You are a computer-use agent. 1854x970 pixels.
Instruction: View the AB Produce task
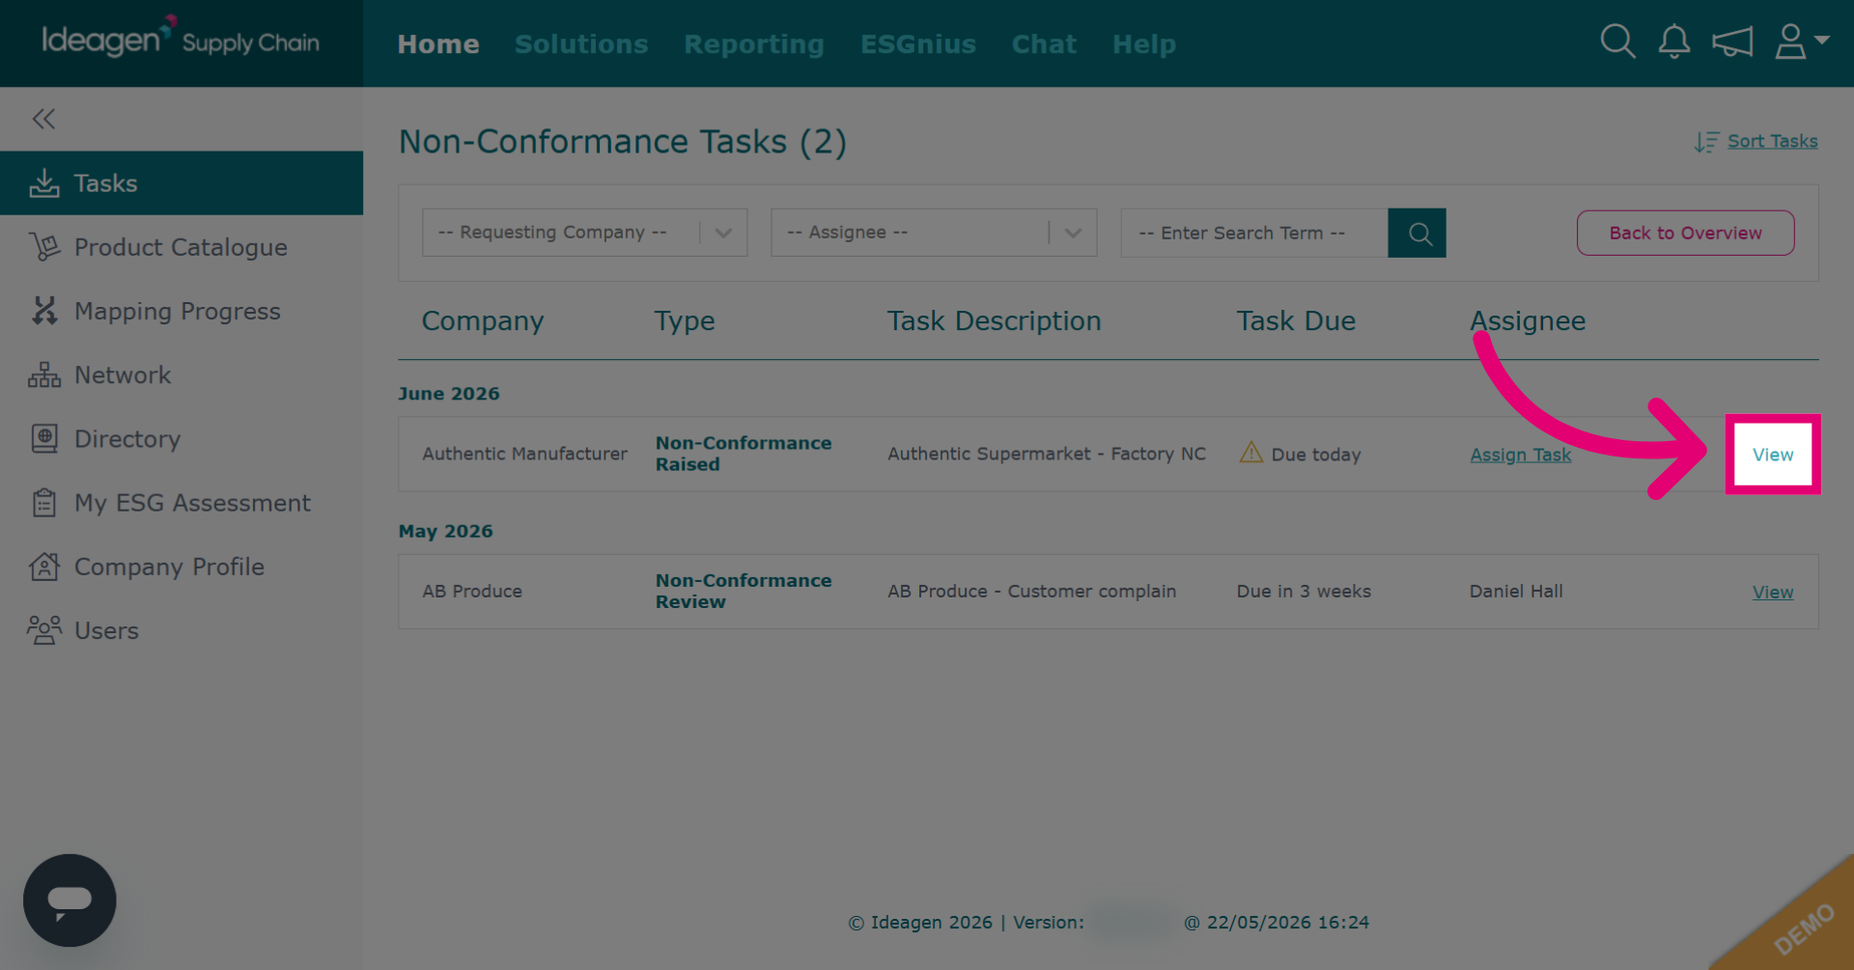click(x=1773, y=592)
